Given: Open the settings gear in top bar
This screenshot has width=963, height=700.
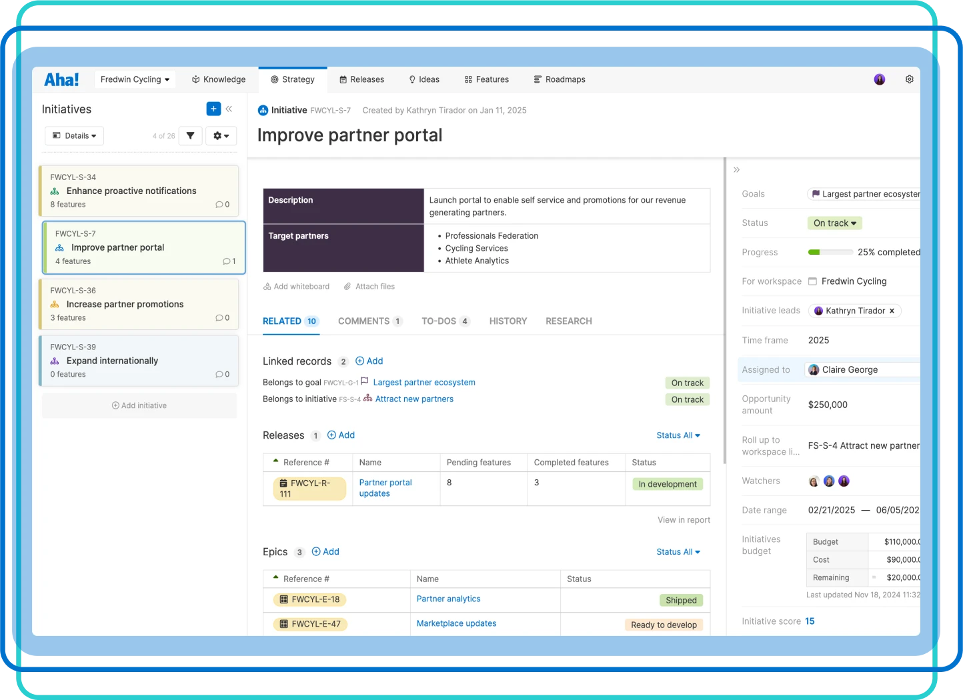Looking at the screenshot, I should [x=909, y=79].
